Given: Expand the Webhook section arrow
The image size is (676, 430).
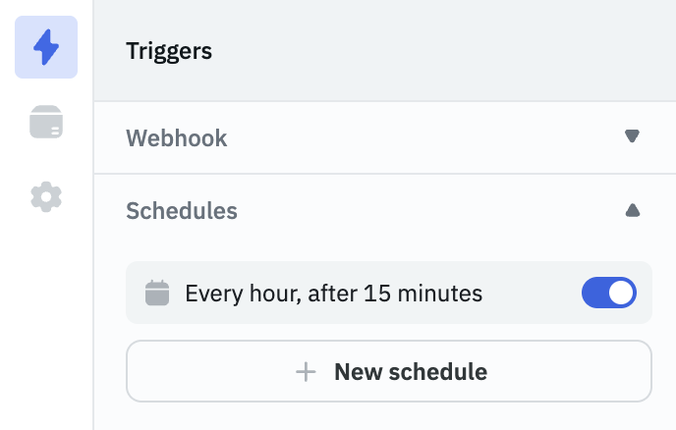Looking at the screenshot, I should [632, 137].
